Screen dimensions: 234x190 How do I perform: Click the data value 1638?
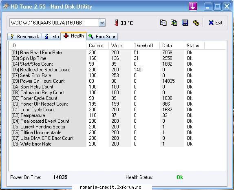167,98
